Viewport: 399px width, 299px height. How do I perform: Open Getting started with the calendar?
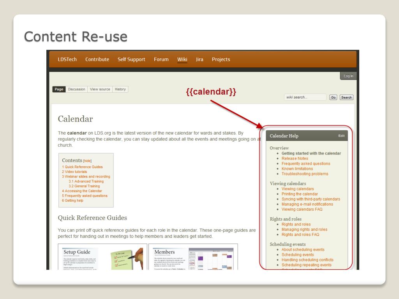(x=311, y=153)
